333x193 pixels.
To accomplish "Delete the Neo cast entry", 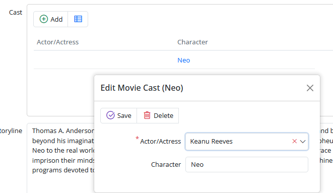I will point(158,116).
